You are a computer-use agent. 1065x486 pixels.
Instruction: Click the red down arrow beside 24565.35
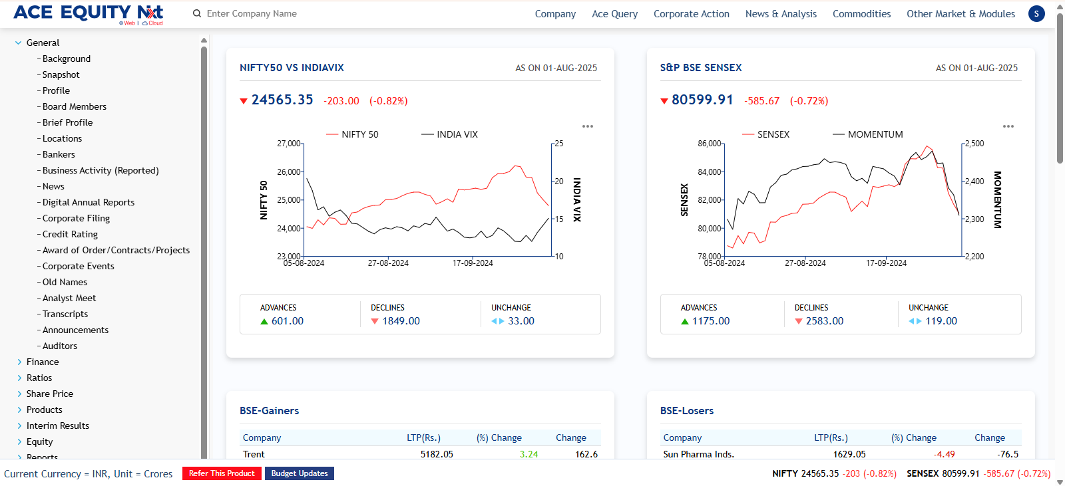click(244, 101)
